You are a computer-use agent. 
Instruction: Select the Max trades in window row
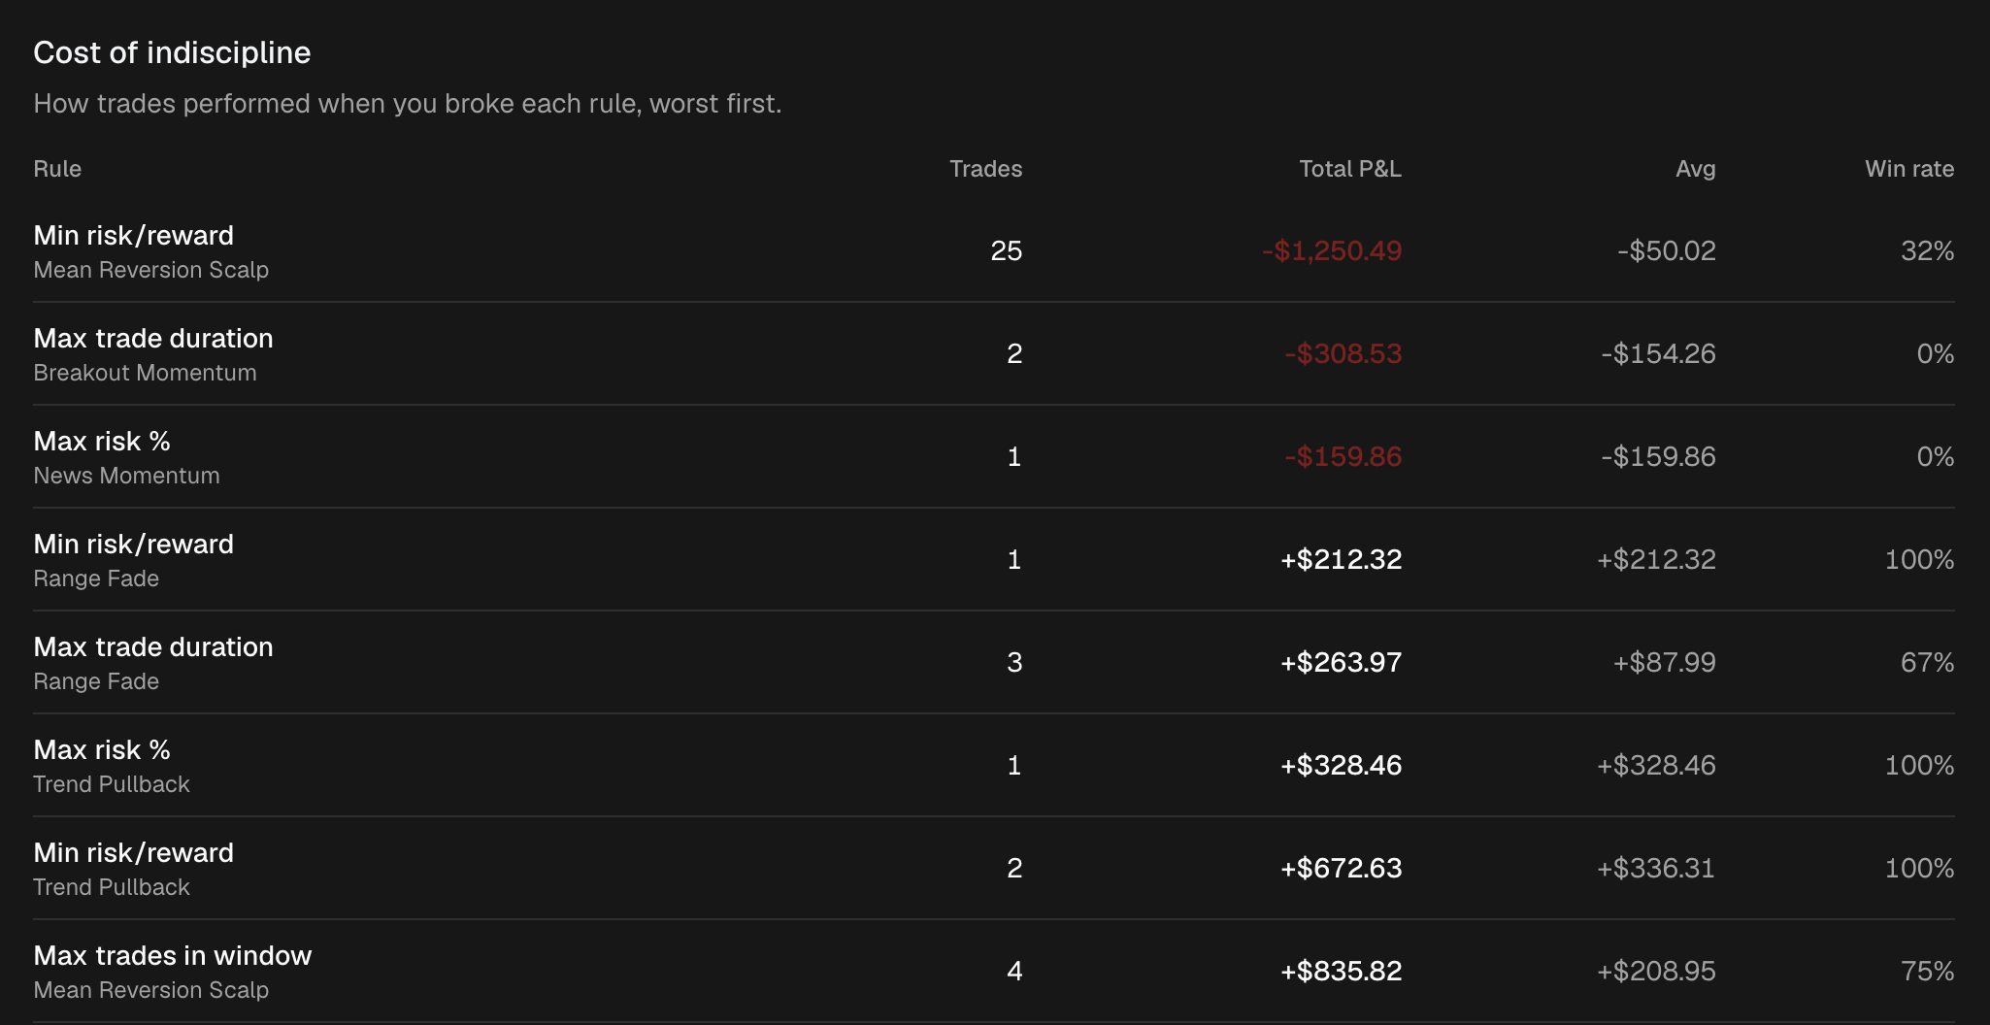[x=994, y=971]
